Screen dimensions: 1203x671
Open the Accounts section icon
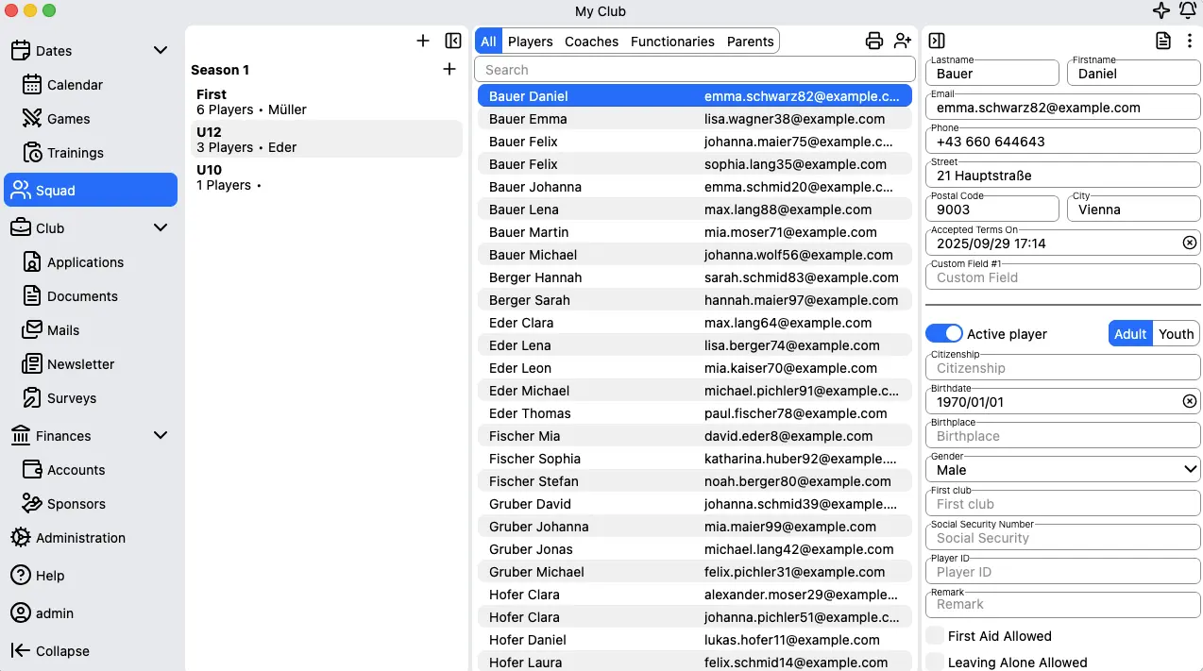(32, 470)
